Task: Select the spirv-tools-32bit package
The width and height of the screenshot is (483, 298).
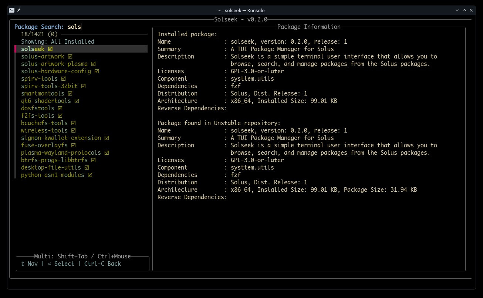Action: [49, 86]
